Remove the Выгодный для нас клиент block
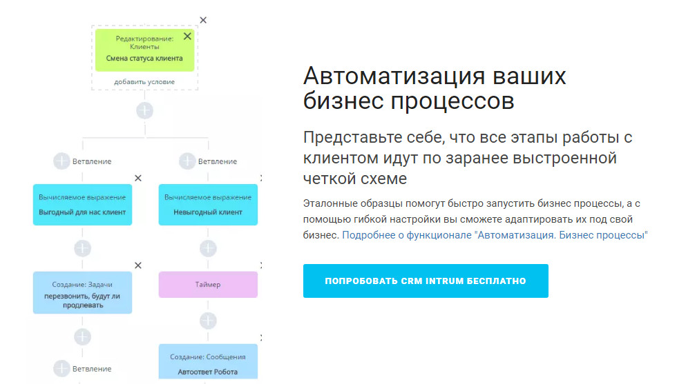This screenshot has width=677, height=384. click(137, 179)
